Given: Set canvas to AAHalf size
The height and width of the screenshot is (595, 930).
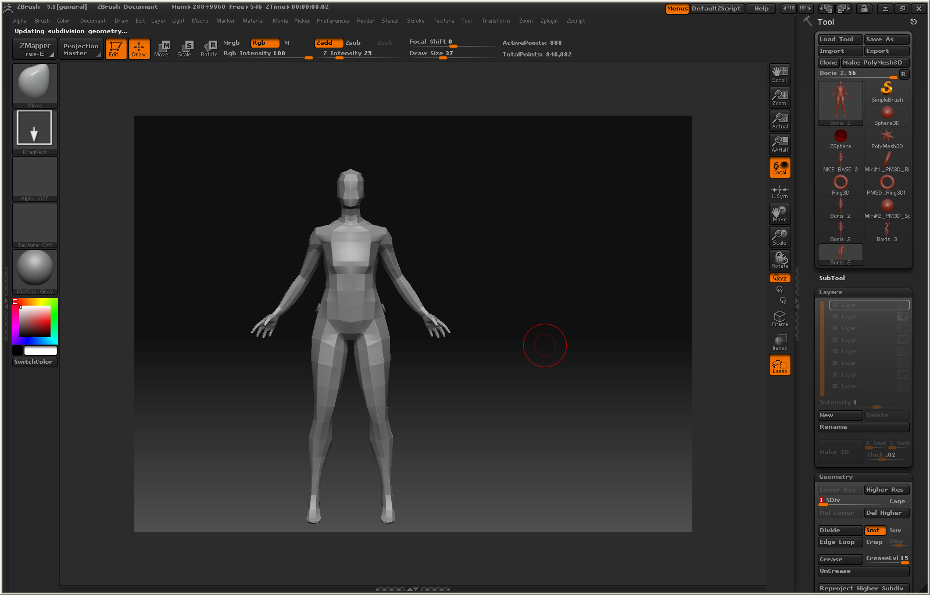Looking at the screenshot, I should point(780,144).
